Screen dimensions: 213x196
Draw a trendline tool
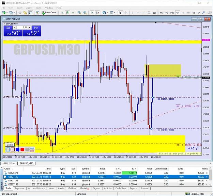pyautogui.click(x=143, y=13)
